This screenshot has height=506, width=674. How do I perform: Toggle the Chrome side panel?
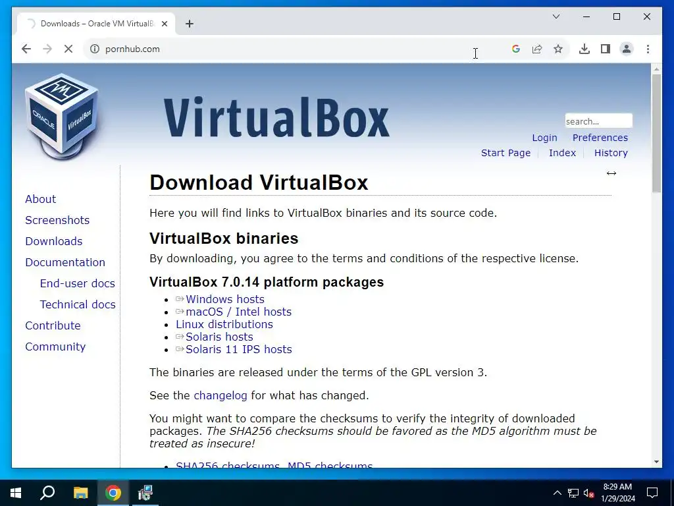tap(606, 49)
